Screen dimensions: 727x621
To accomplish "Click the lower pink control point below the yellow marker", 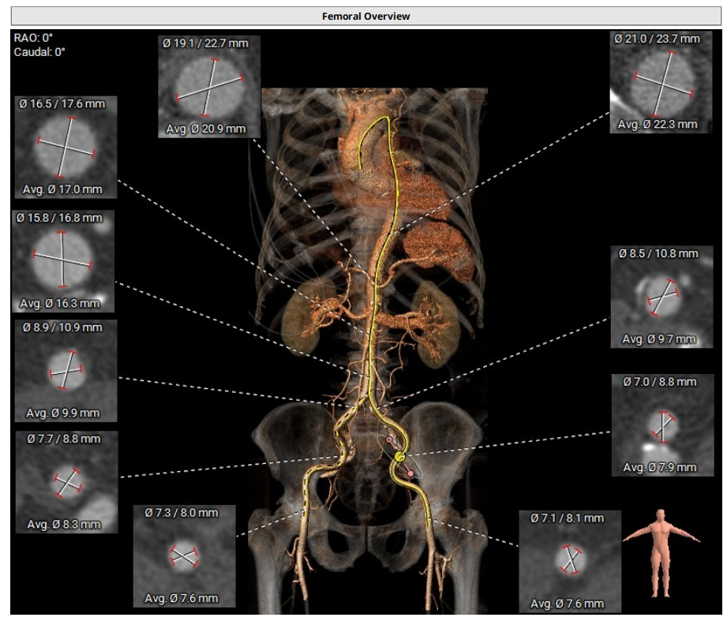I will coord(410,473).
